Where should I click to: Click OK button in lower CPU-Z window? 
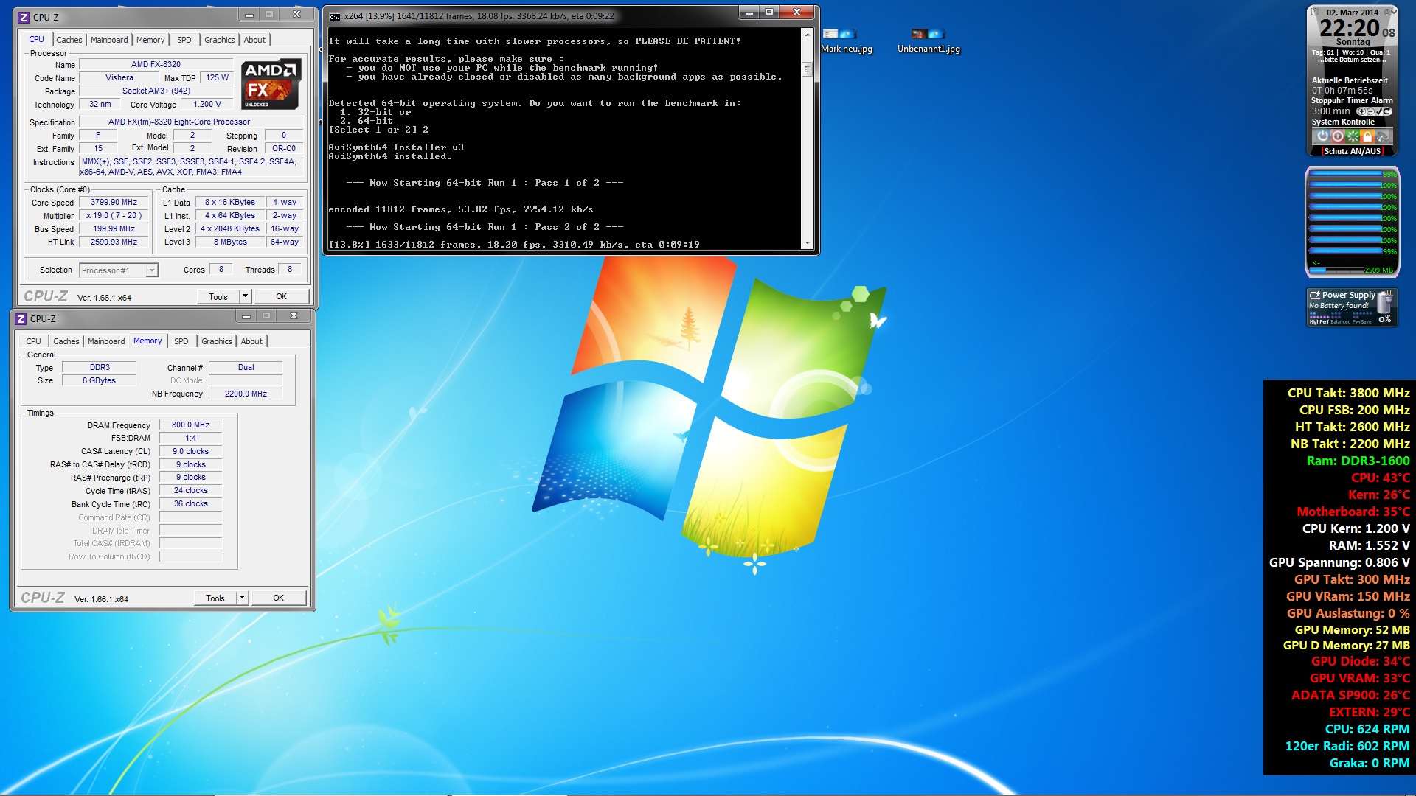[x=279, y=598]
